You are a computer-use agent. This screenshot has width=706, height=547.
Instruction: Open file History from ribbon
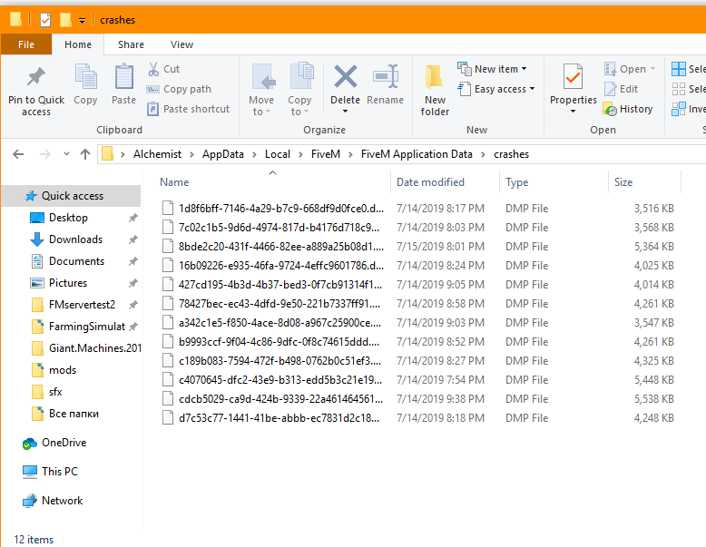[628, 109]
